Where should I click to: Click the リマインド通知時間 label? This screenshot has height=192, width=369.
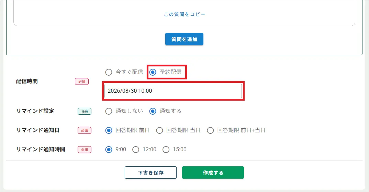click(41, 150)
